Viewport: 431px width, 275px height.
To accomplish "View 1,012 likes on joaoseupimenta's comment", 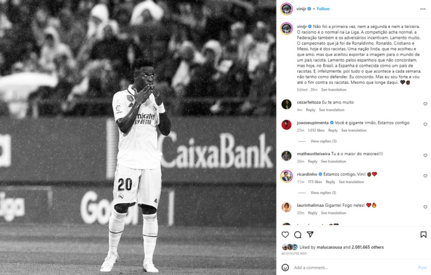I will click(x=316, y=130).
